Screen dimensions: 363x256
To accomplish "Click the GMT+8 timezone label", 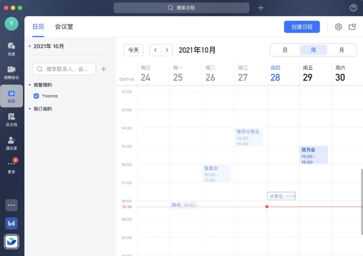I will (x=127, y=80).
